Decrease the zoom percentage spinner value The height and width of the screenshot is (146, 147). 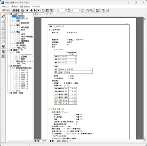point(69,11)
